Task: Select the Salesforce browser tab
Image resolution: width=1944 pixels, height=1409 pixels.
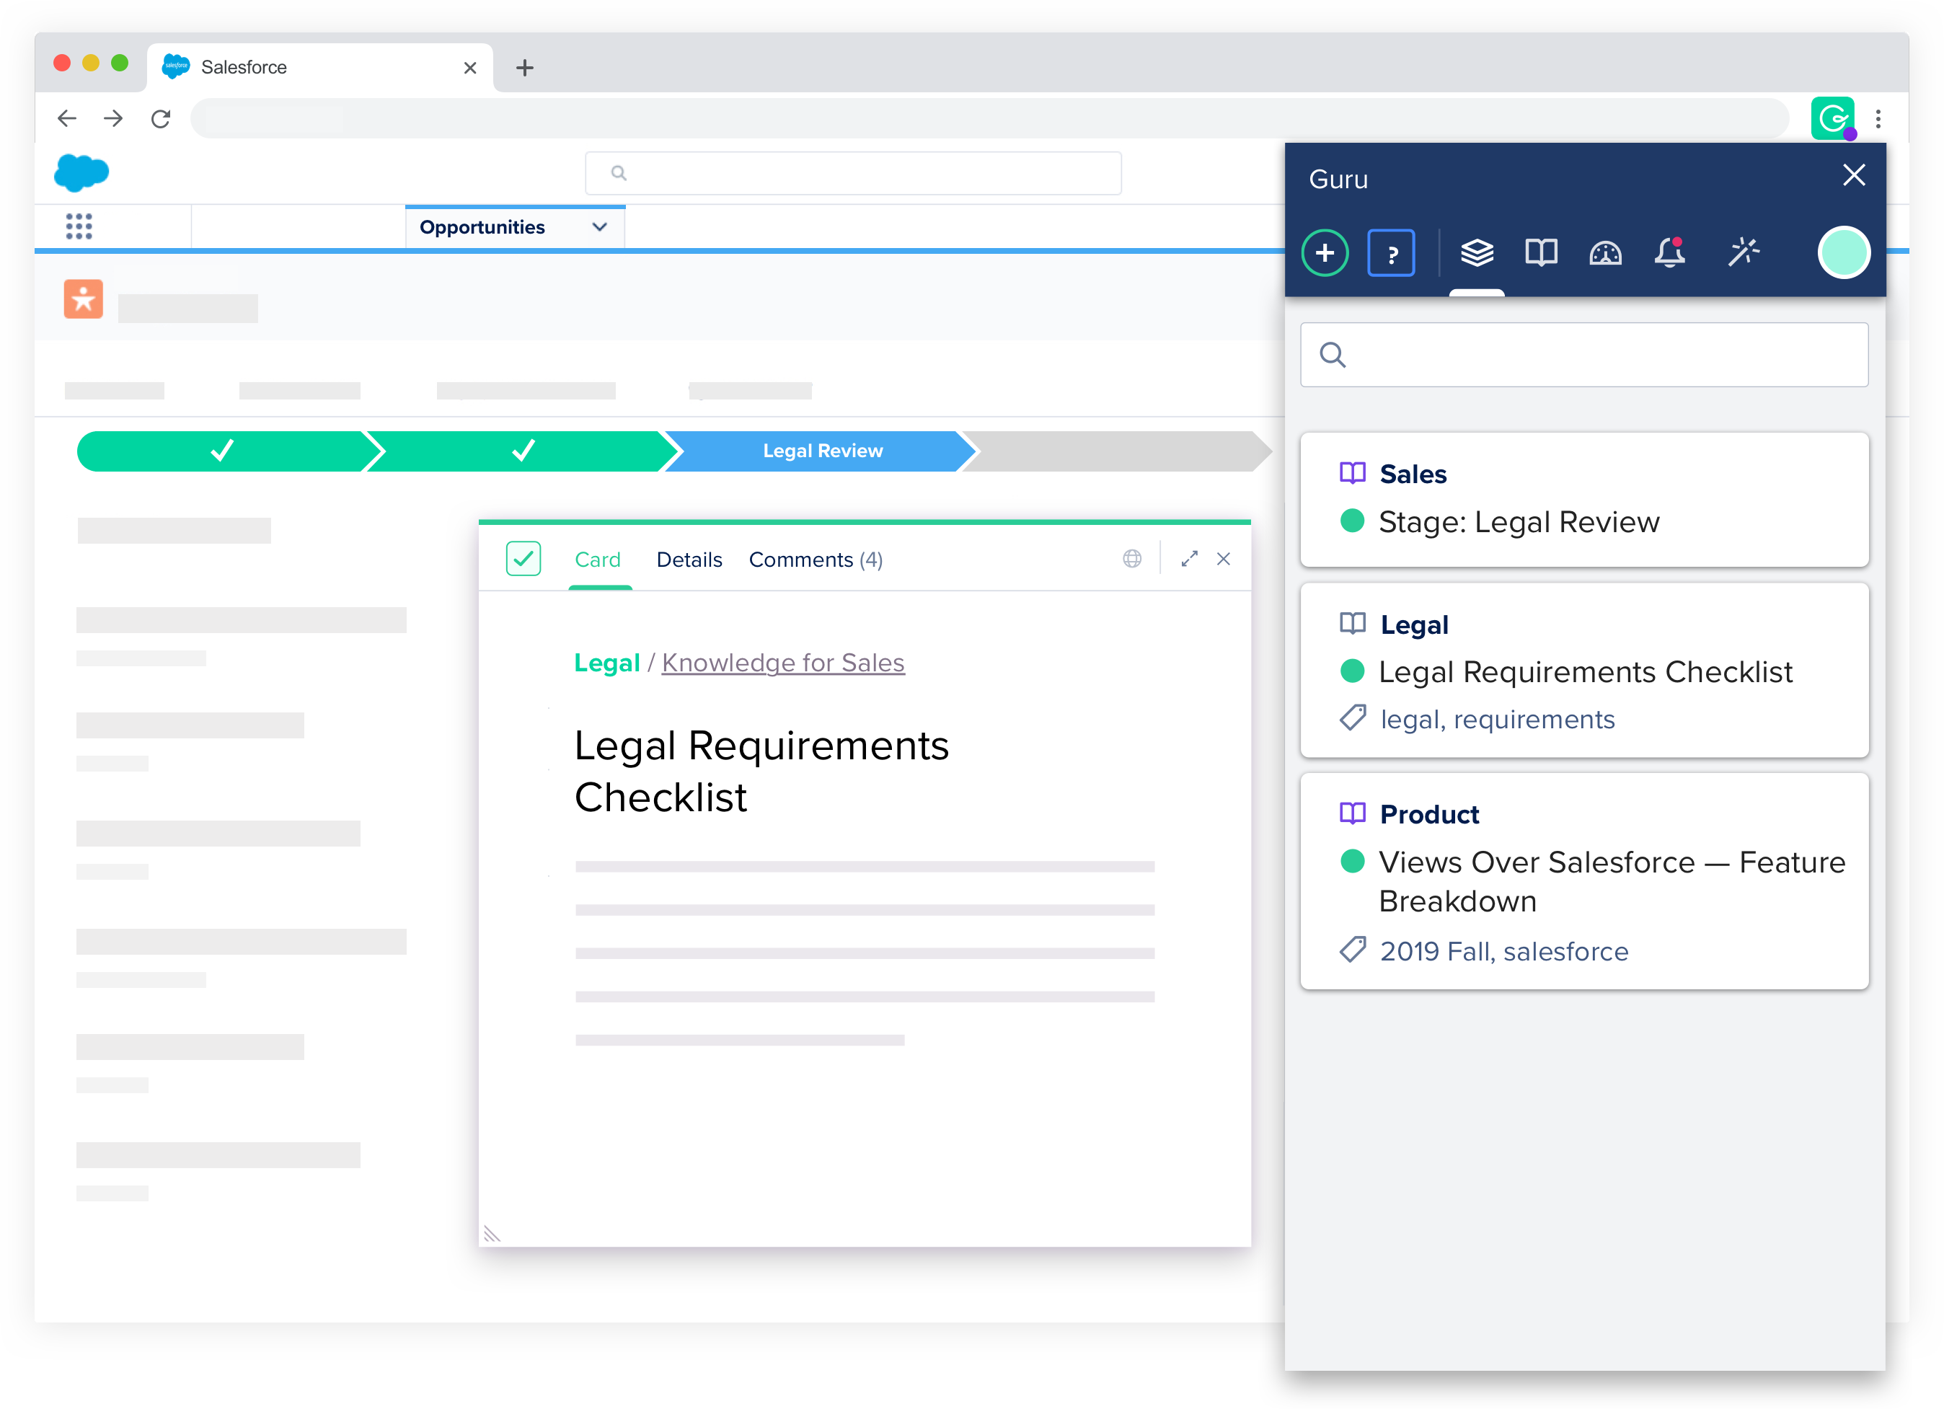Action: point(319,68)
